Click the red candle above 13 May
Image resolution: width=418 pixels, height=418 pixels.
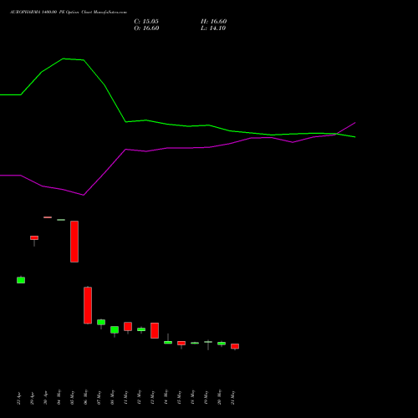point(155,330)
